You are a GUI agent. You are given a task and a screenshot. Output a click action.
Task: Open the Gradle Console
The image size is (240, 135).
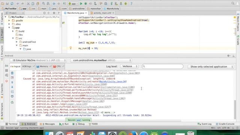pyautogui.click(x=225, y=124)
